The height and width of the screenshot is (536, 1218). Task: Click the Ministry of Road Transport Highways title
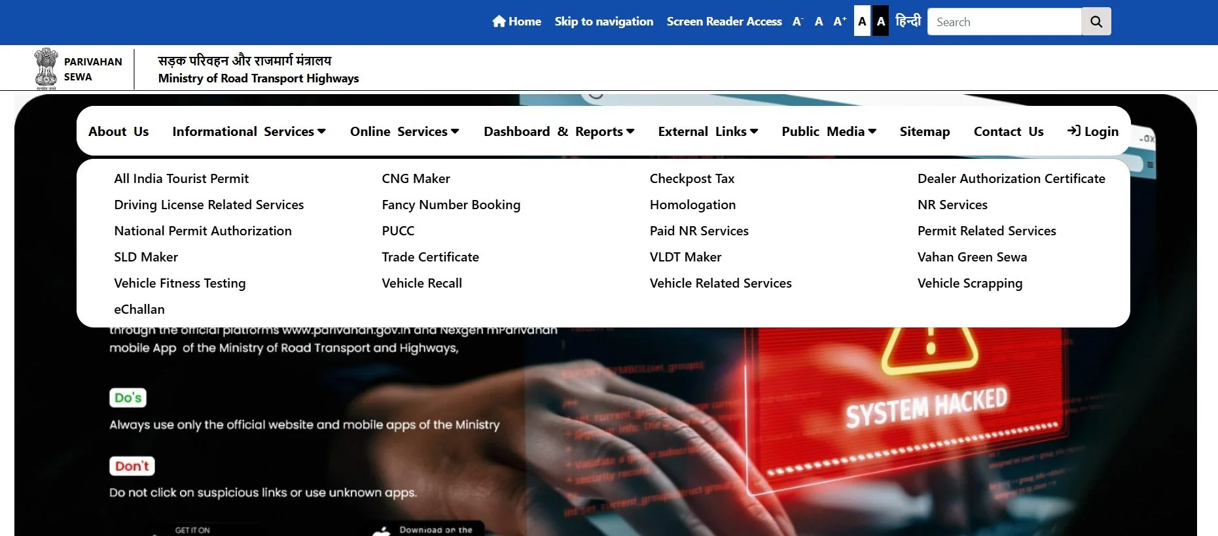(259, 78)
